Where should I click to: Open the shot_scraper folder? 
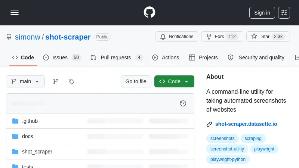[x=37, y=152]
